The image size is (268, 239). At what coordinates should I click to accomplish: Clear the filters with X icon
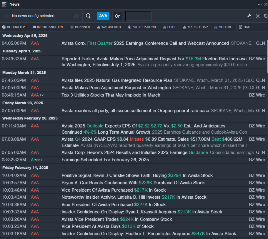(258, 16)
